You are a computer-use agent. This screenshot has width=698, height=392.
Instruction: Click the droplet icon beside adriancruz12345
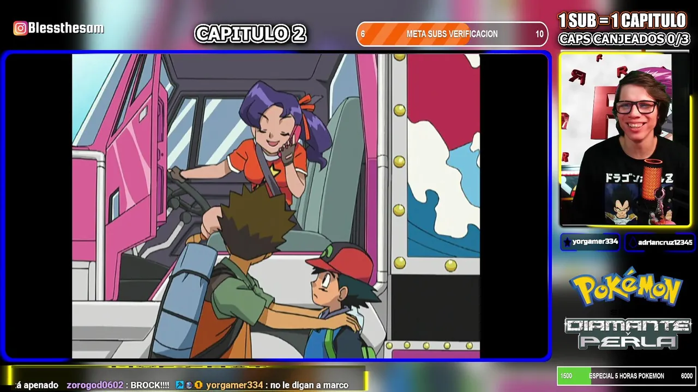click(633, 243)
